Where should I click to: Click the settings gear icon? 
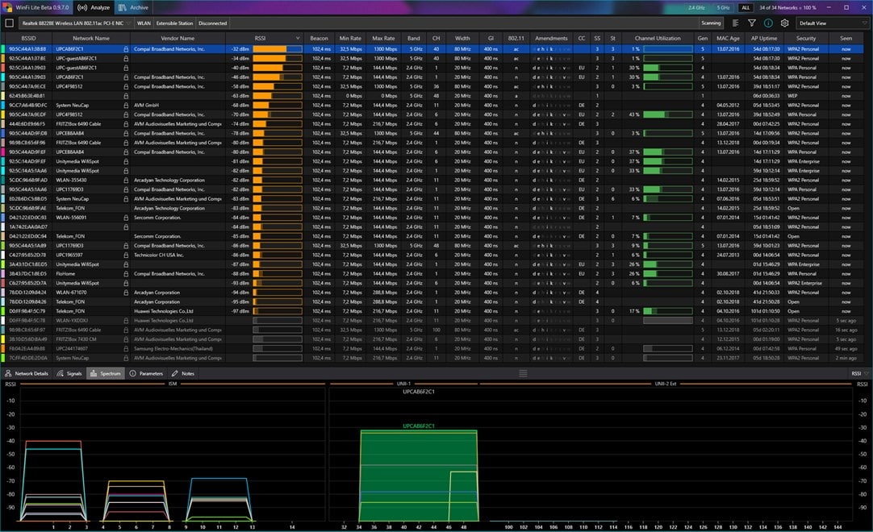coord(784,23)
